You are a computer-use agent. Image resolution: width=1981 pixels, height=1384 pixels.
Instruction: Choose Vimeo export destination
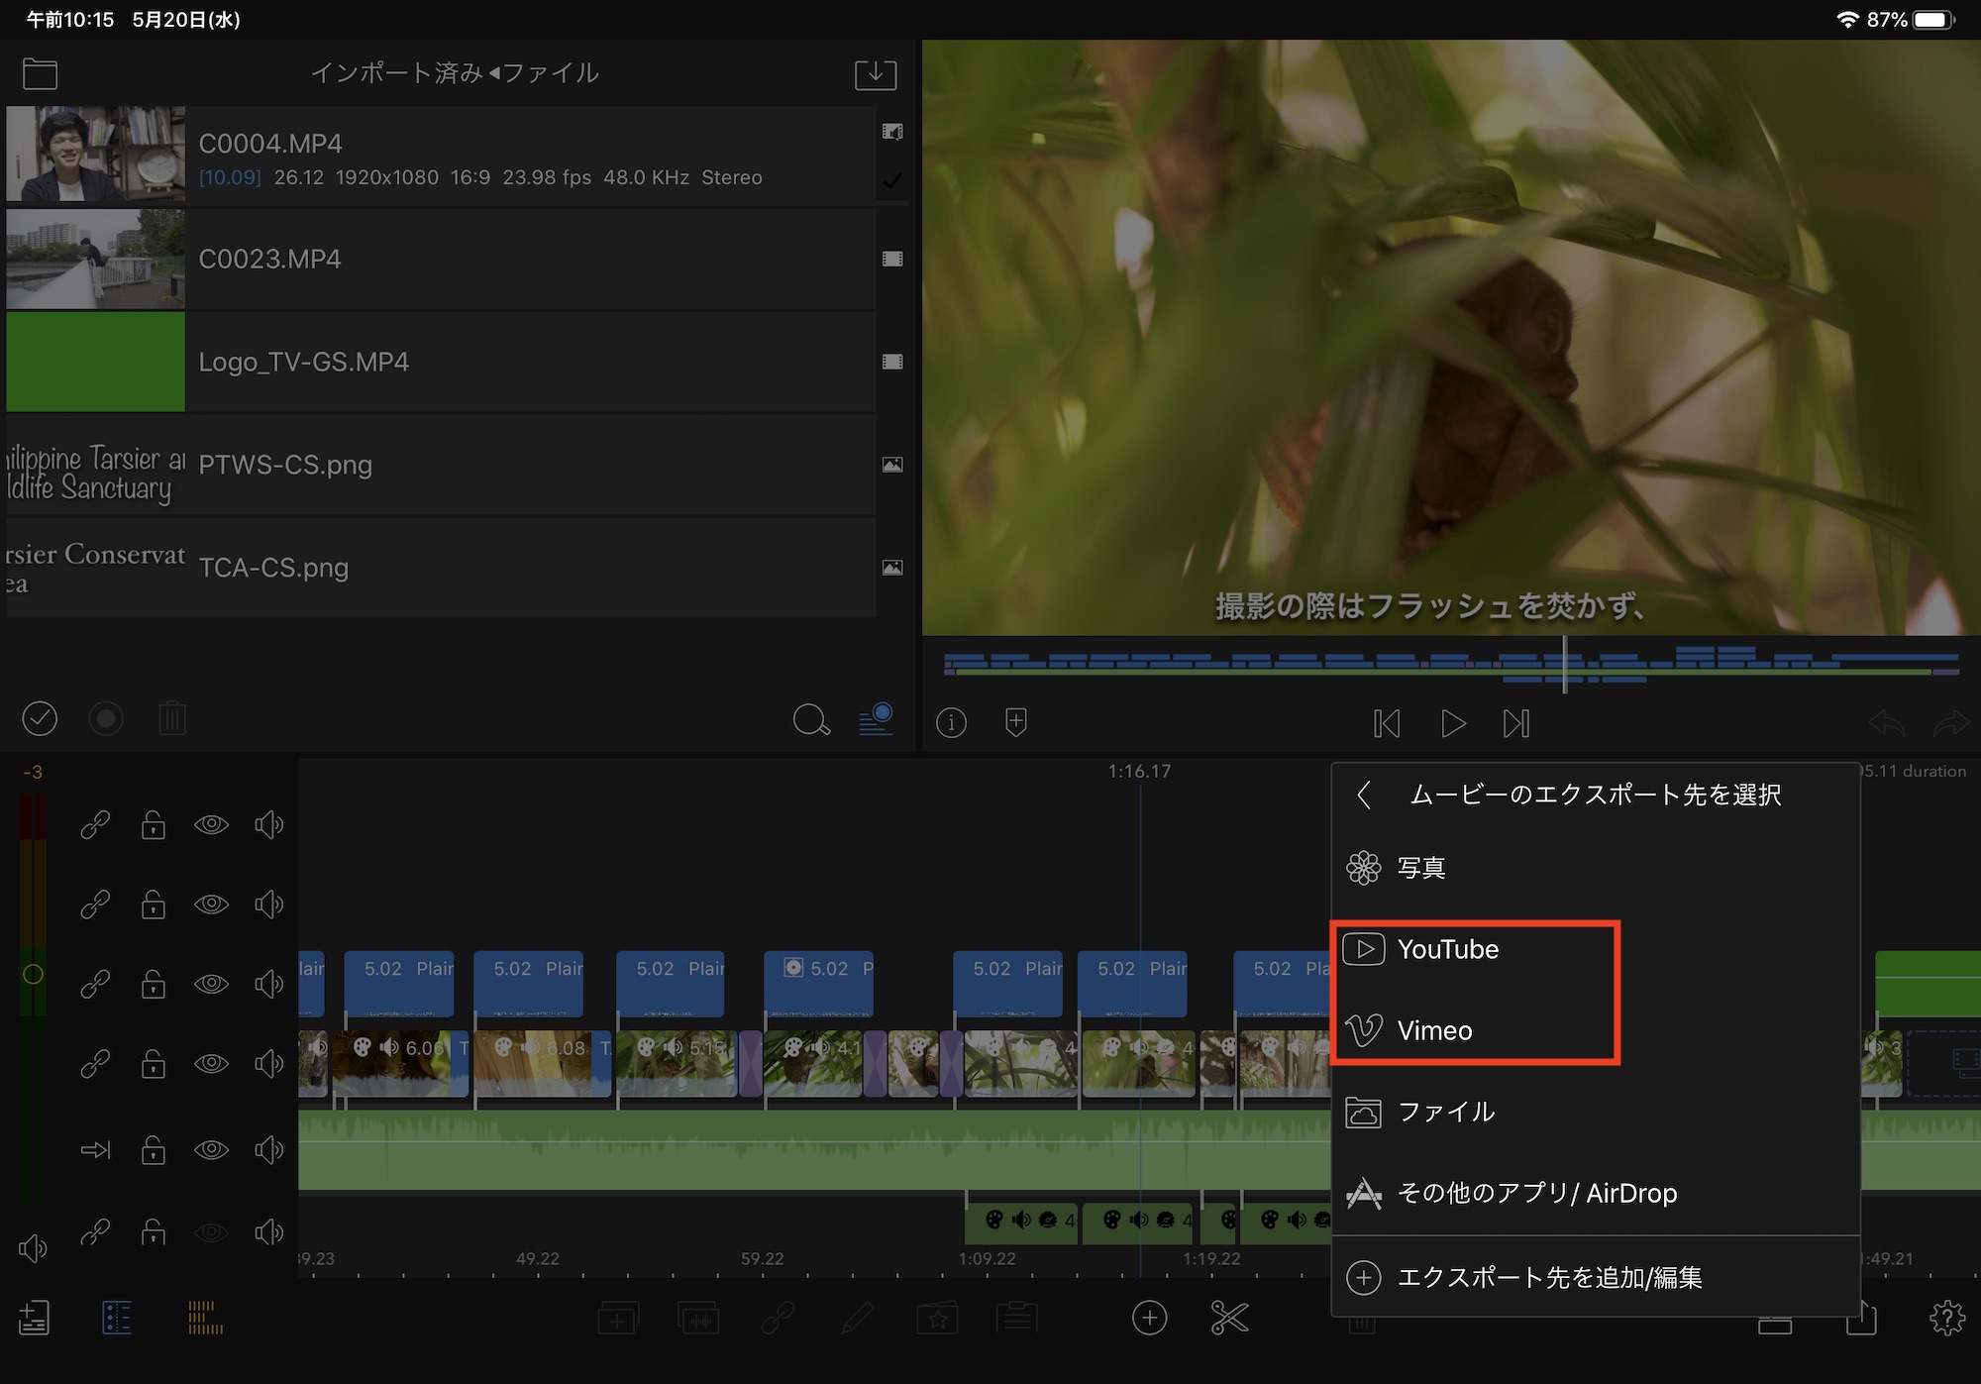[1434, 1030]
